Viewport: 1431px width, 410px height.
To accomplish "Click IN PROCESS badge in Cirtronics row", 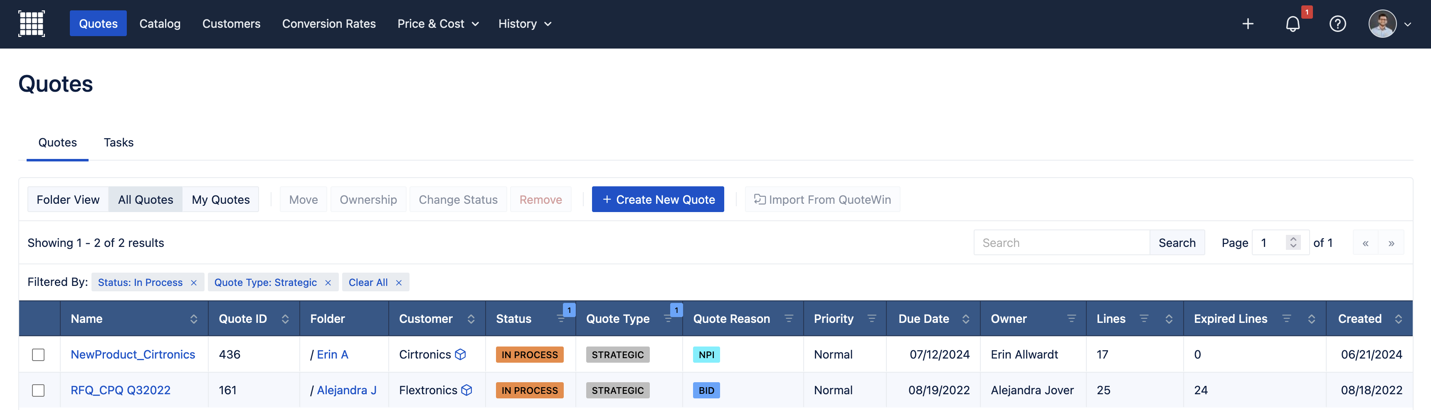I will coord(529,354).
